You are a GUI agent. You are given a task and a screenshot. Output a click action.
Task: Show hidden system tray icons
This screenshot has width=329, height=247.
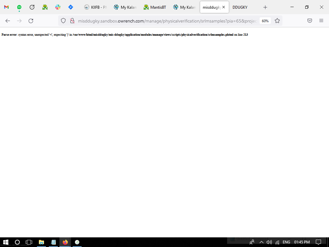tap(262, 242)
